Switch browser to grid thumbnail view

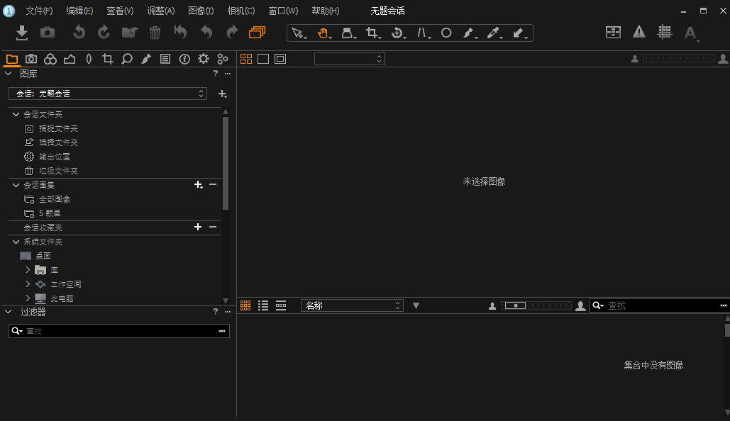click(x=245, y=305)
